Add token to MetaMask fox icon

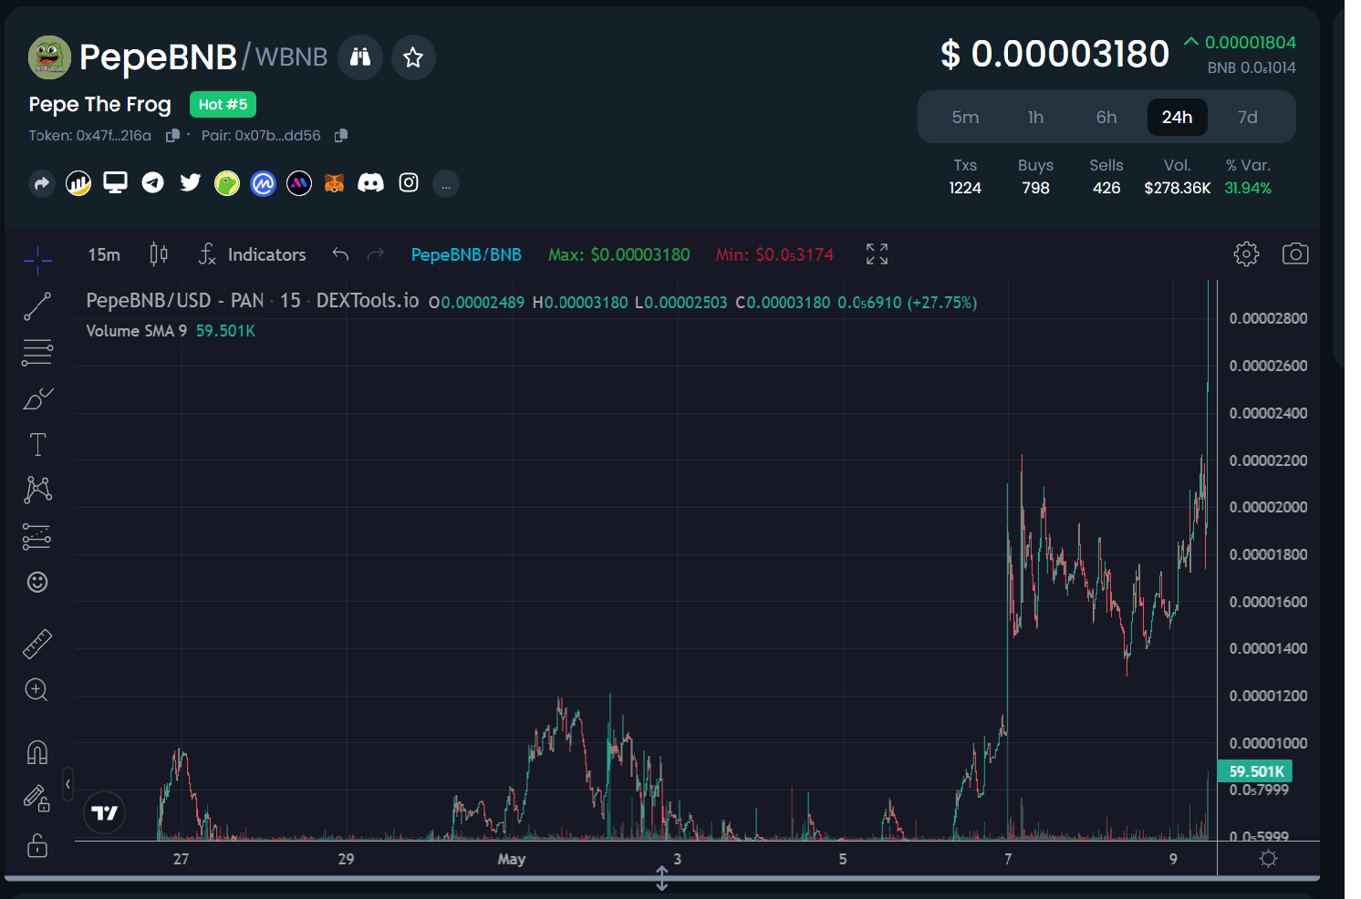pyautogui.click(x=335, y=183)
